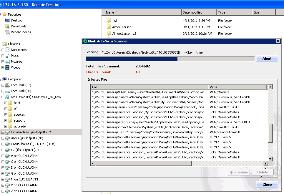The height and width of the screenshot is (194, 284).
Task: Click the Music library note icon
Action: (x=7, y=56)
